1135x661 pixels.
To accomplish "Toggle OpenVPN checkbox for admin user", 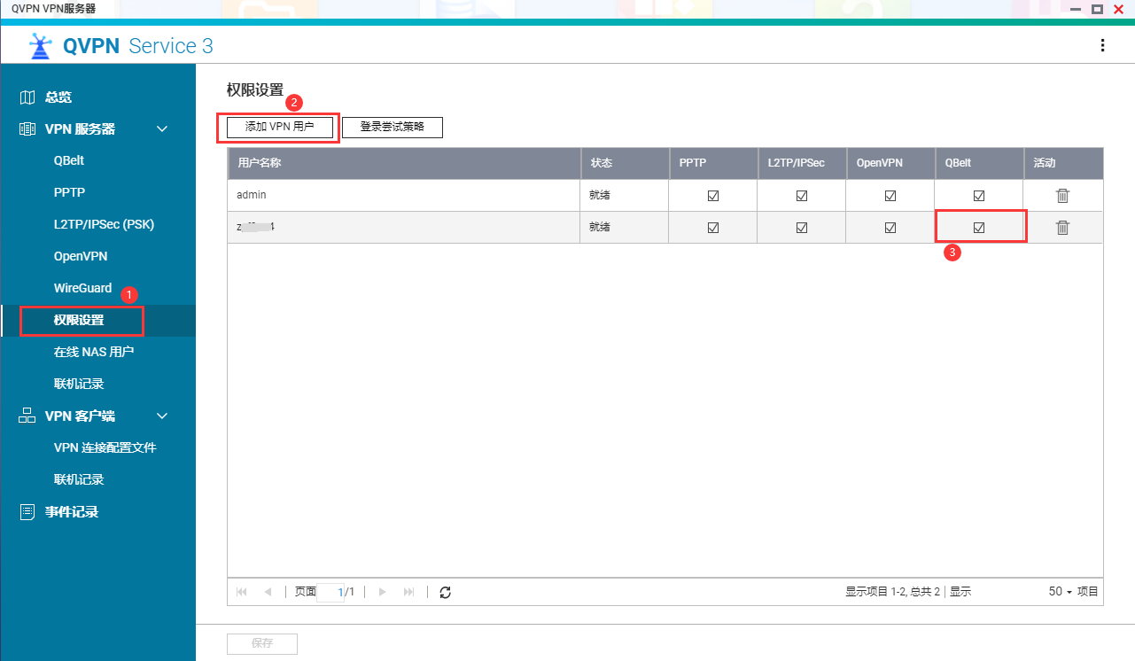I will point(890,196).
